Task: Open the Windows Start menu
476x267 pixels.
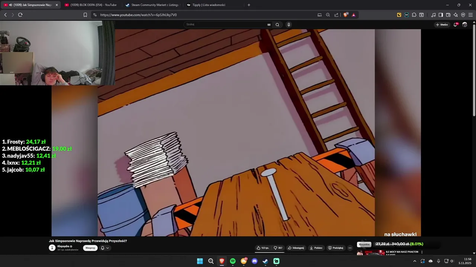Action: click(200, 261)
